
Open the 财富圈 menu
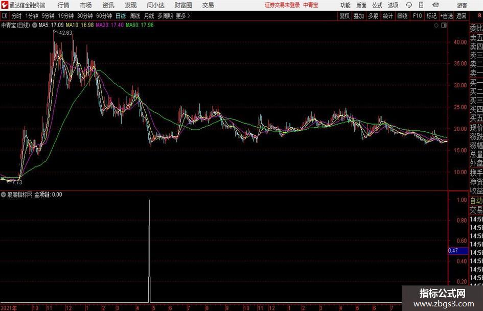183,5
